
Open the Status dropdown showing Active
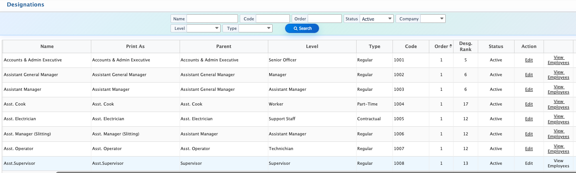(x=376, y=19)
